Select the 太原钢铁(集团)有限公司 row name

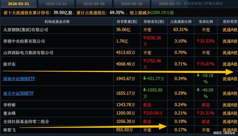click(26, 30)
